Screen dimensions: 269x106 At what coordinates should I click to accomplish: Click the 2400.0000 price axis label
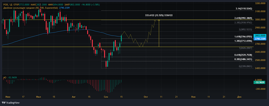pyautogui.click(x=260, y=68)
